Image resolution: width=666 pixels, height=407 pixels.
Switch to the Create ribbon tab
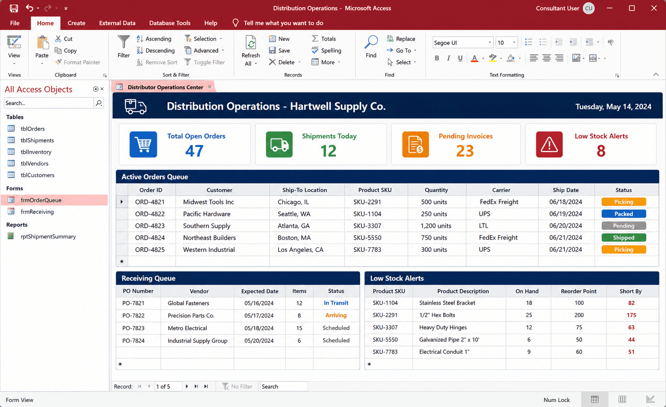coord(76,23)
